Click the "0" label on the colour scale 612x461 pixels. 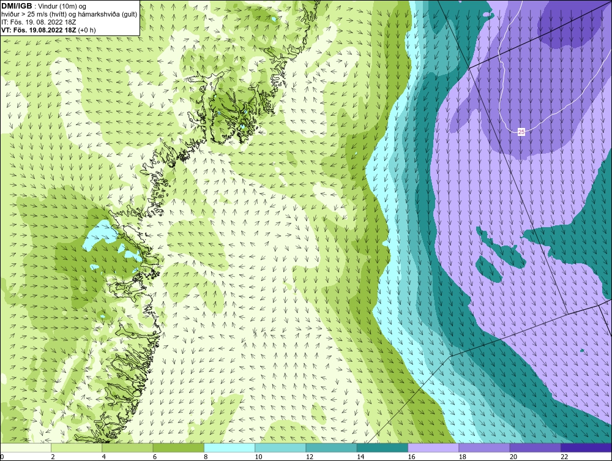click(x=2, y=457)
